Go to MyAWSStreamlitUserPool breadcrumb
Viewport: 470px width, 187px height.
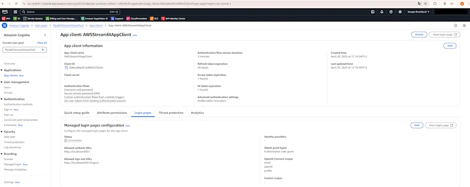(68, 25)
